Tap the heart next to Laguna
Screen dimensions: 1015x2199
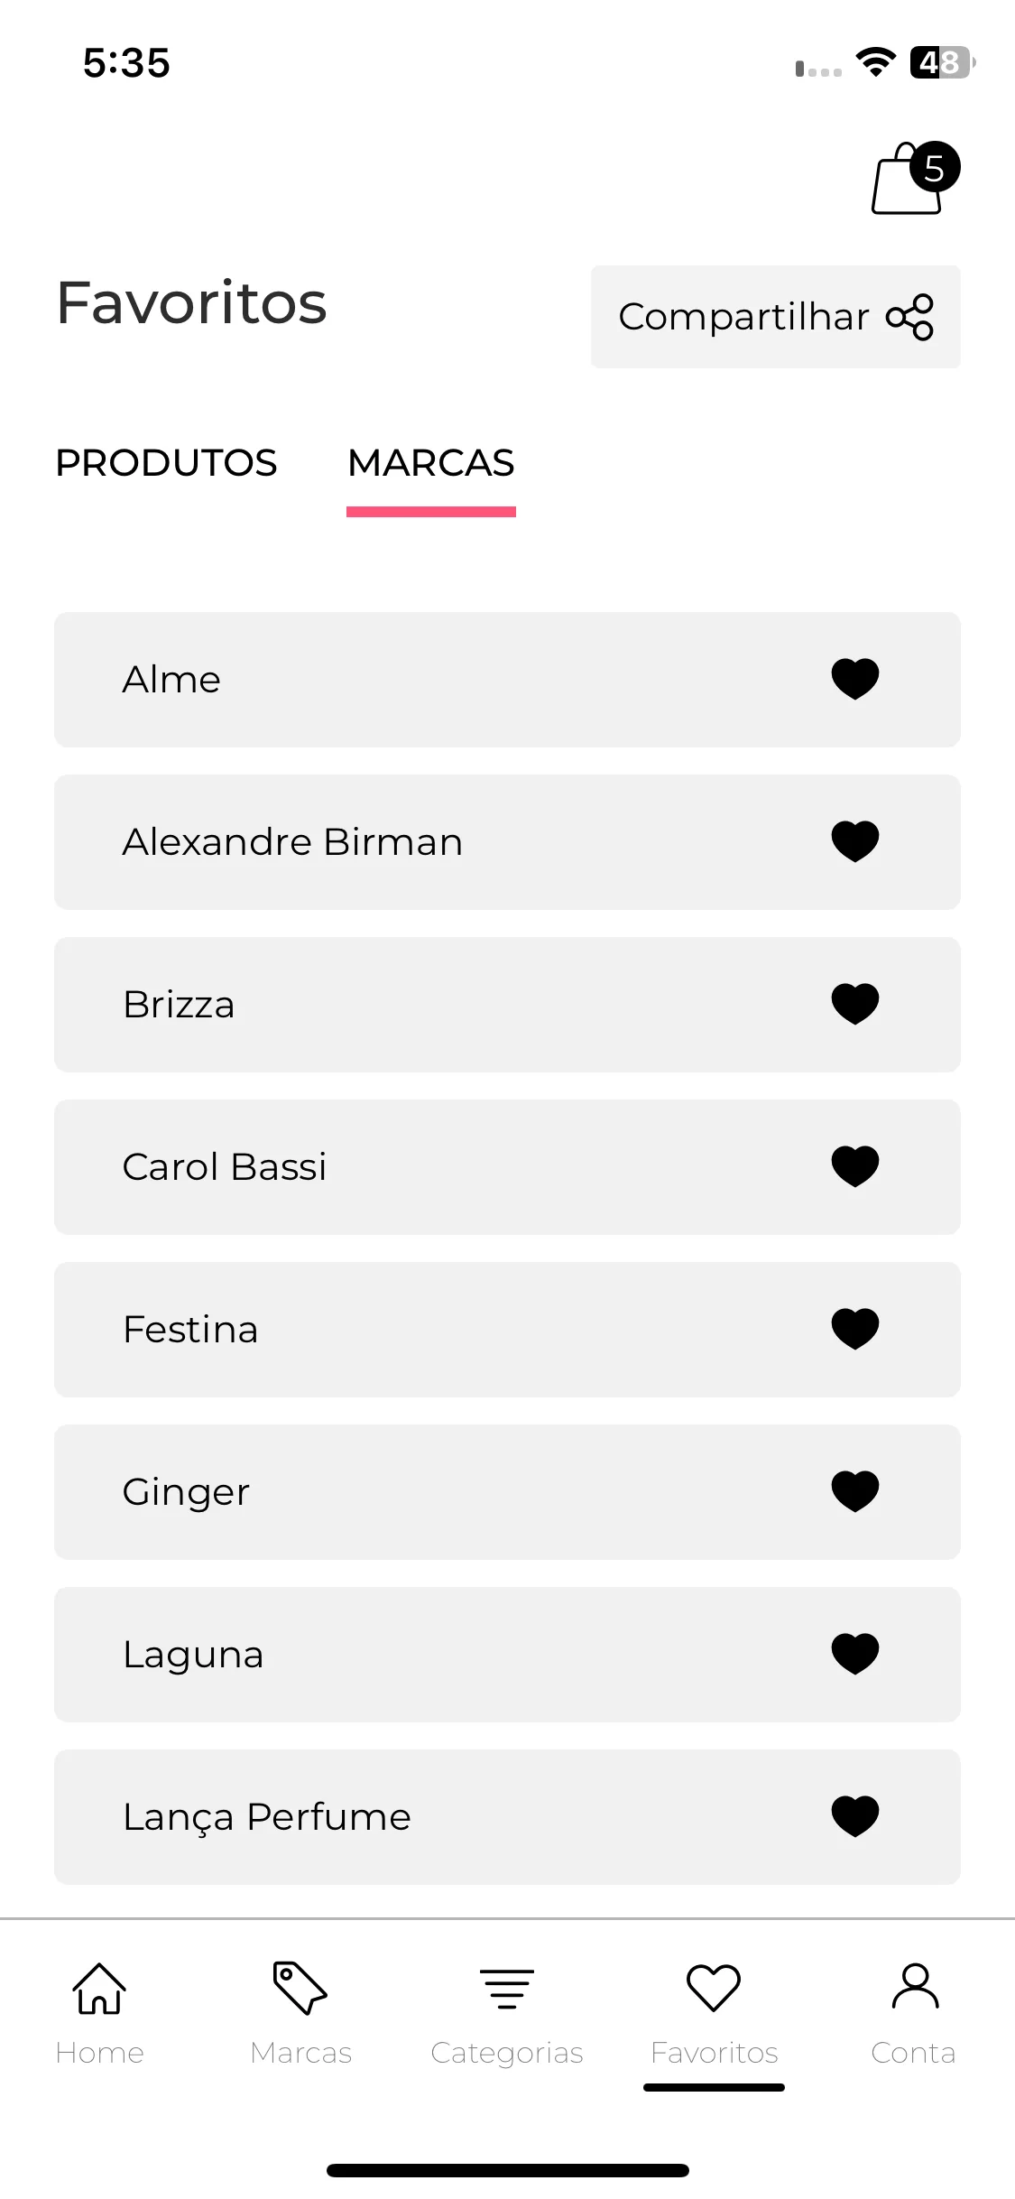click(x=854, y=1654)
